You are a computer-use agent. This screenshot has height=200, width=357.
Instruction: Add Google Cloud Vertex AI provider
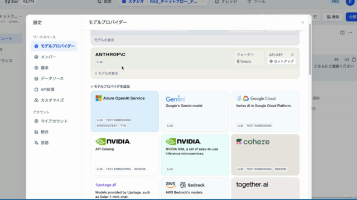[266, 111]
